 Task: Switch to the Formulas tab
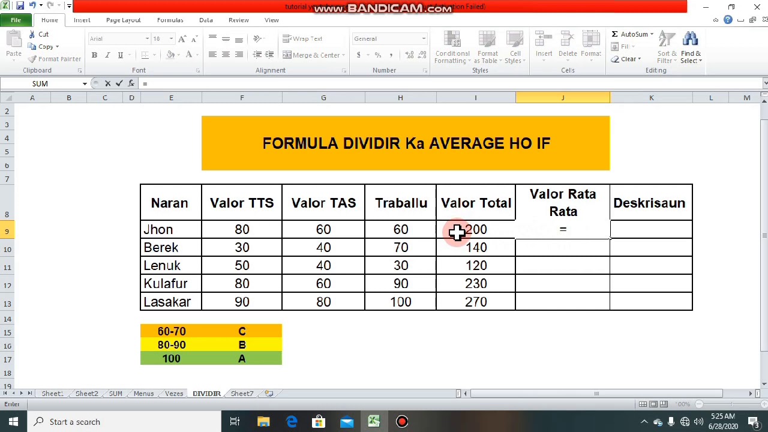[x=170, y=20]
